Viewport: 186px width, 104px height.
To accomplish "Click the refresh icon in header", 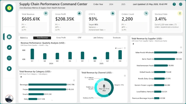I will [180, 4].
